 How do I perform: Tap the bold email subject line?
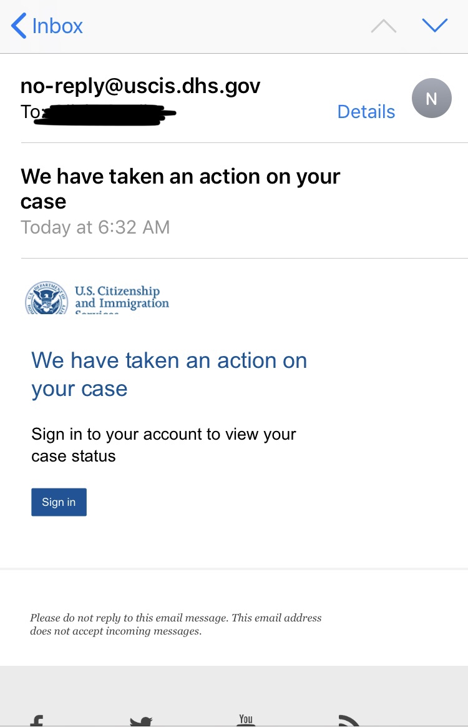pyautogui.click(x=180, y=189)
